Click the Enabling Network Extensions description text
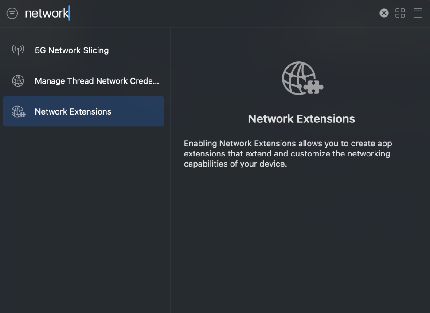 (288, 153)
